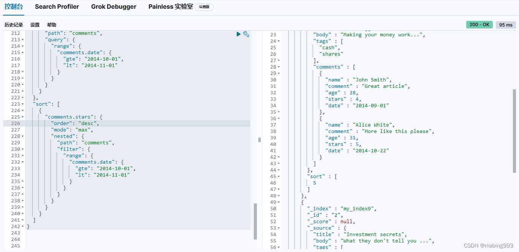Image resolution: width=519 pixels, height=252 pixels.
Task: Collapse the tags array at line 24
Action: pos(278,41)
